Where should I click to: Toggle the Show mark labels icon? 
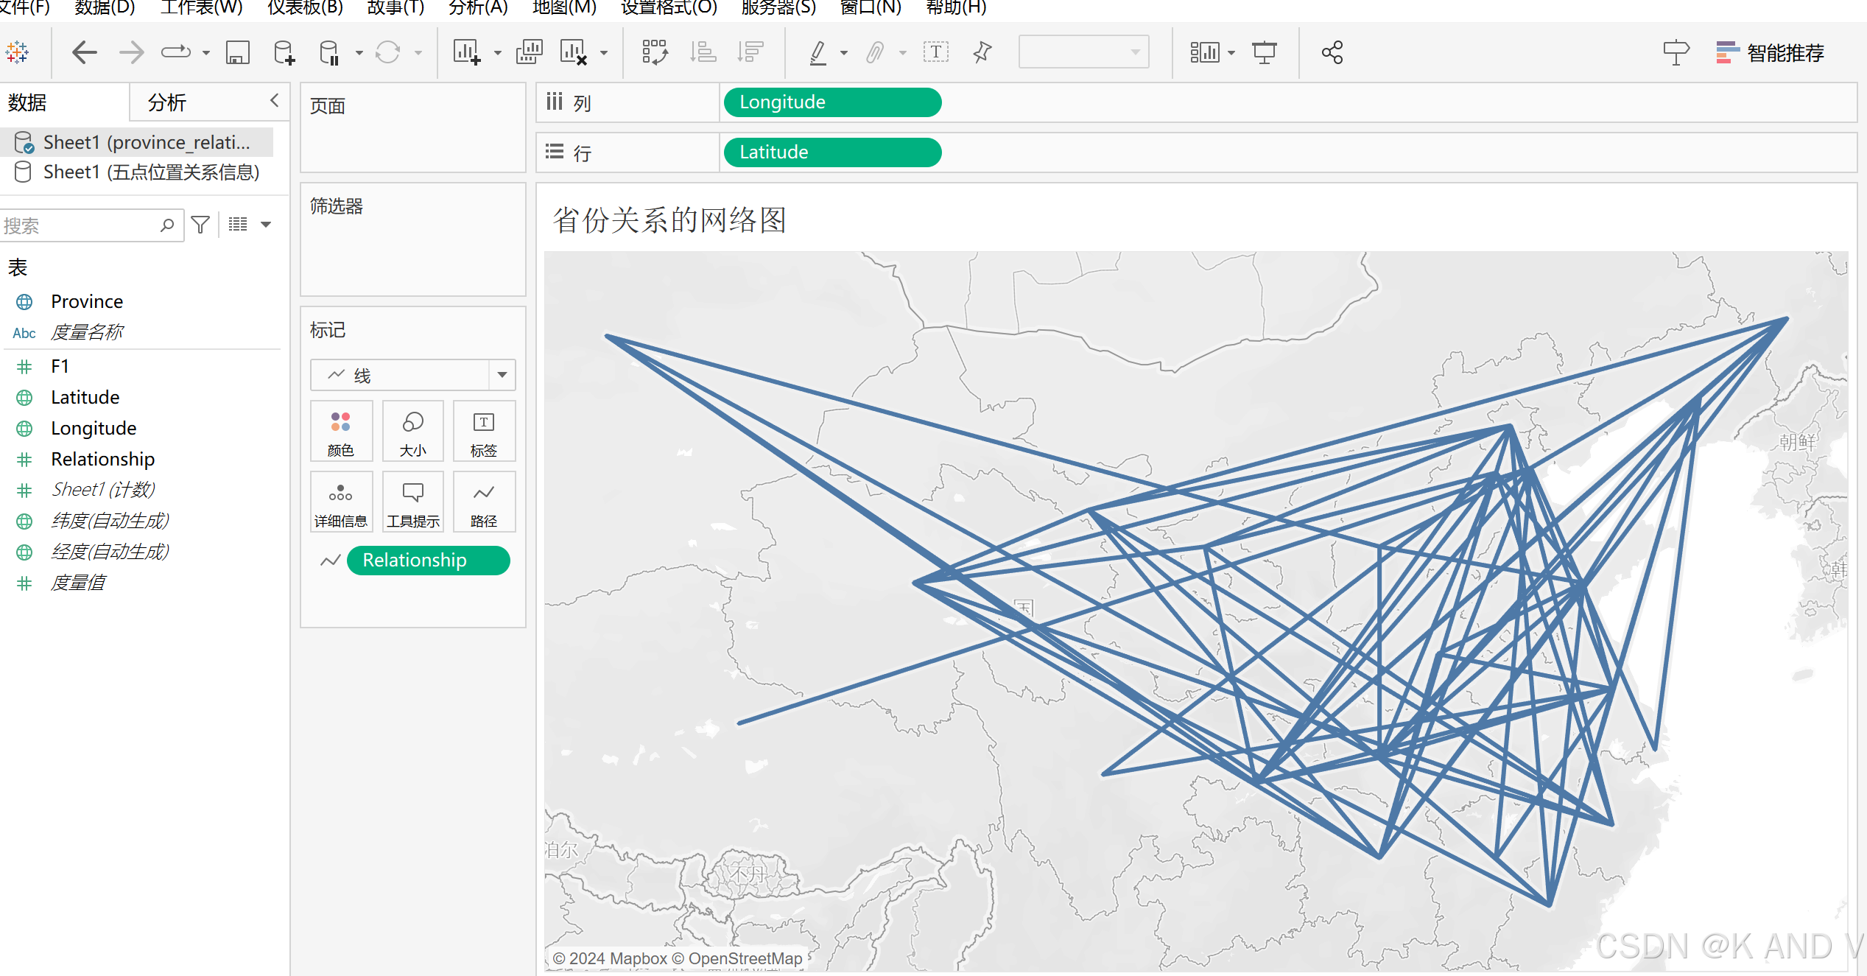(935, 53)
